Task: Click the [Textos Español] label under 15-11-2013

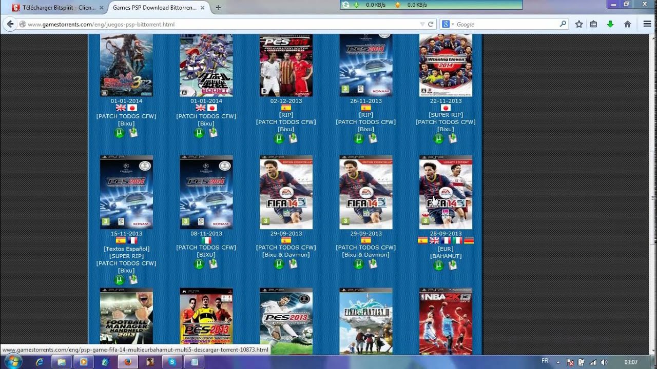Action: click(x=126, y=249)
